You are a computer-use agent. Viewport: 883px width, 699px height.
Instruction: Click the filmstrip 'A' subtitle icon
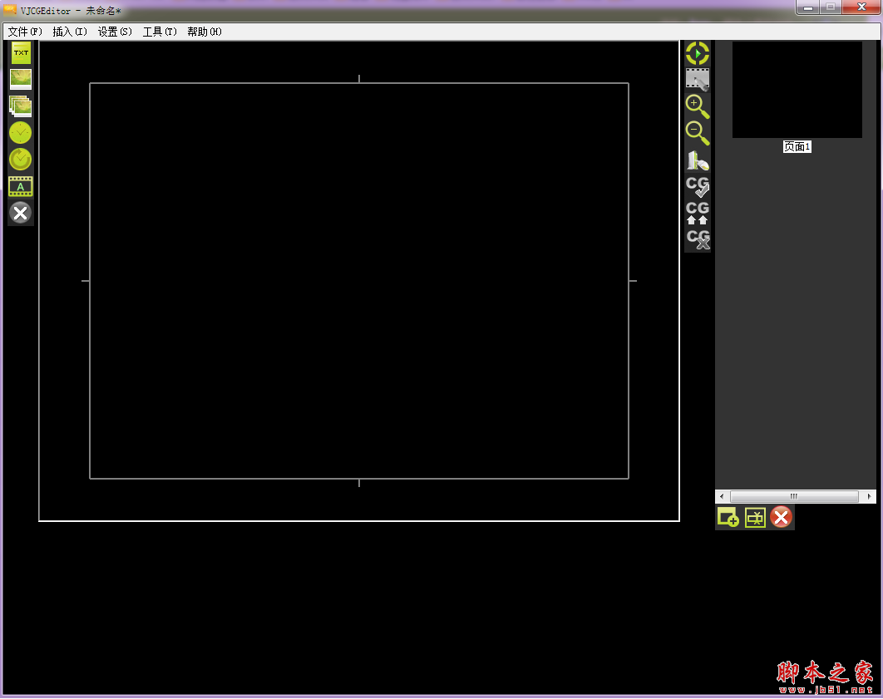pyautogui.click(x=21, y=186)
